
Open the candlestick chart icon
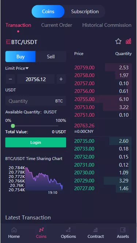128,41
